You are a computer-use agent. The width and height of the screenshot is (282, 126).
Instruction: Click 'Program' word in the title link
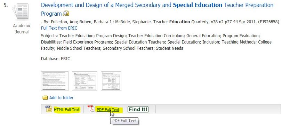click(x=51, y=14)
